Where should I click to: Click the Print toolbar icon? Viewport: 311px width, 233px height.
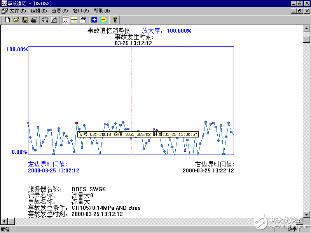(34, 19)
